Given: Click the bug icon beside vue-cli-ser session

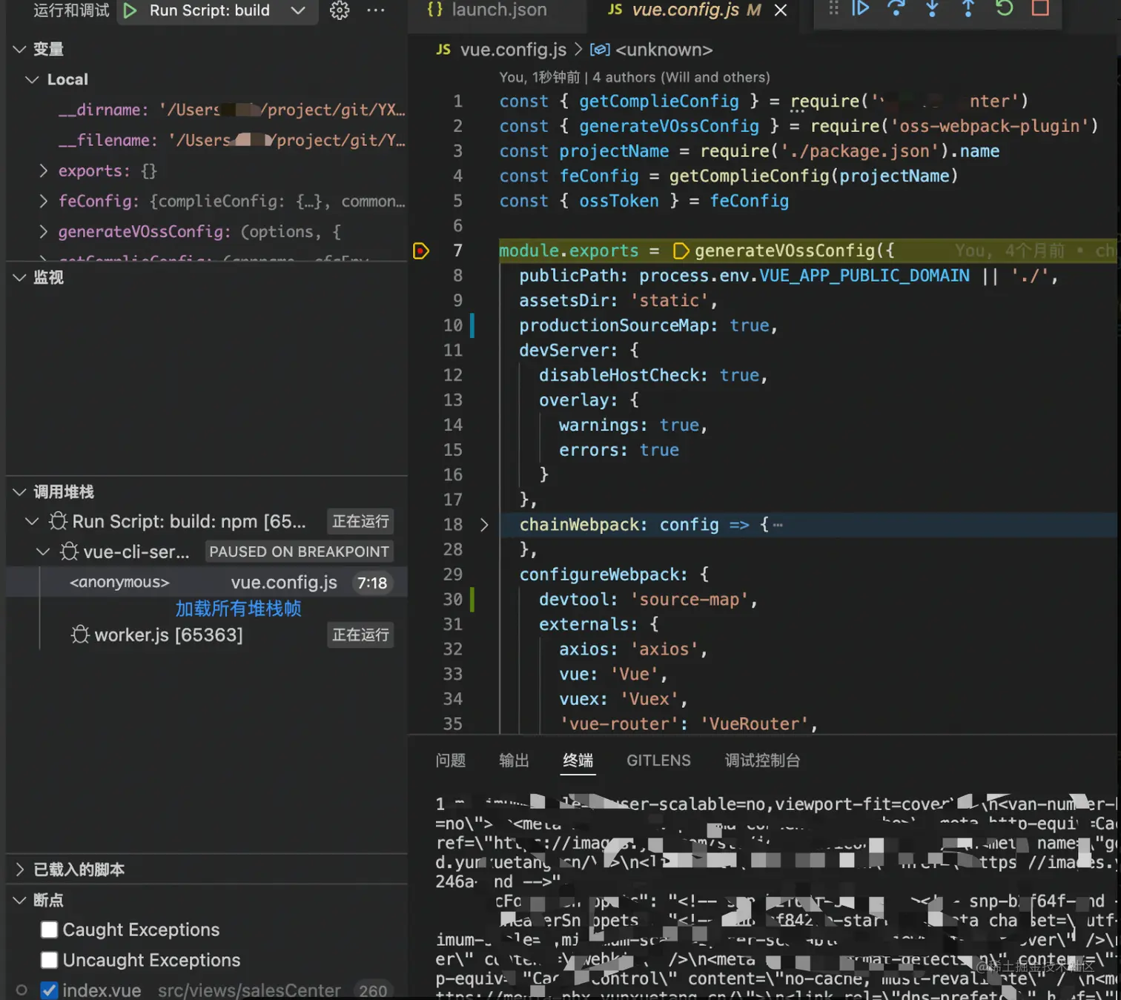Looking at the screenshot, I should pyautogui.click(x=69, y=552).
